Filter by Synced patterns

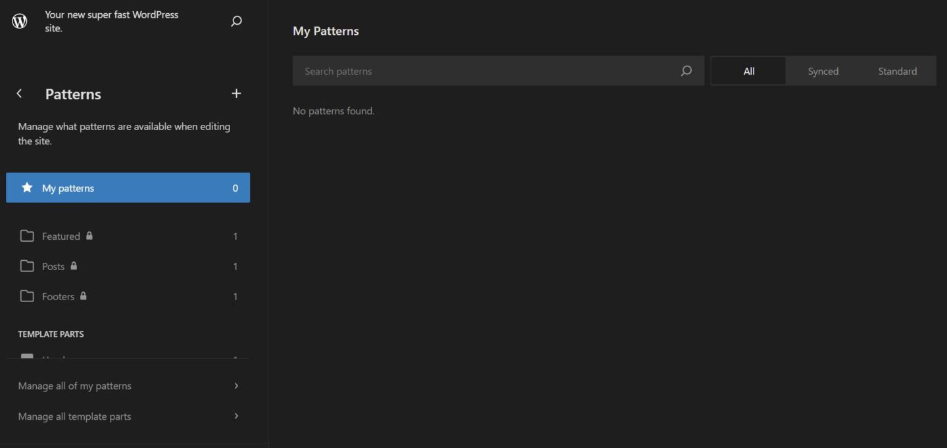coord(823,71)
